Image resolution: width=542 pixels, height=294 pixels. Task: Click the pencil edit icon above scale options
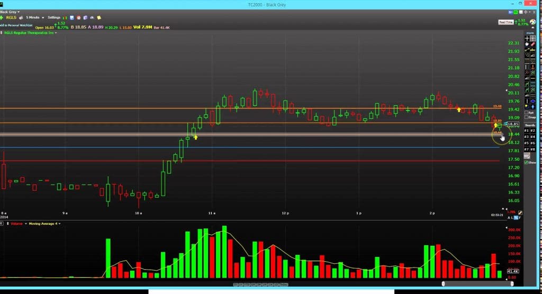pos(520,213)
